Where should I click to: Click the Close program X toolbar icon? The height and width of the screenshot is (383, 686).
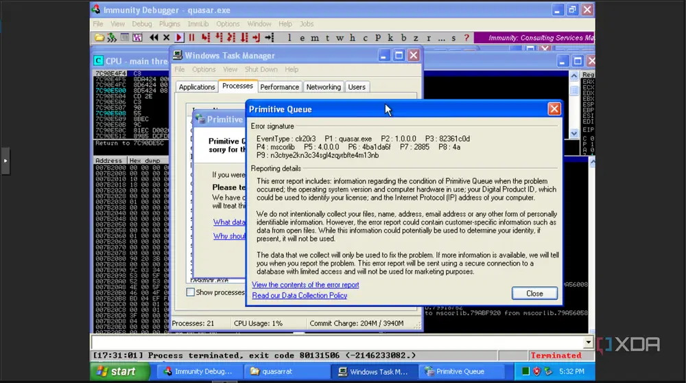(x=166, y=38)
